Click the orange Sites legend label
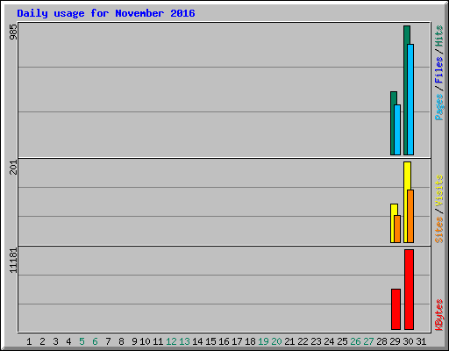Screen dimensions: 449x351 [x=439, y=230]
